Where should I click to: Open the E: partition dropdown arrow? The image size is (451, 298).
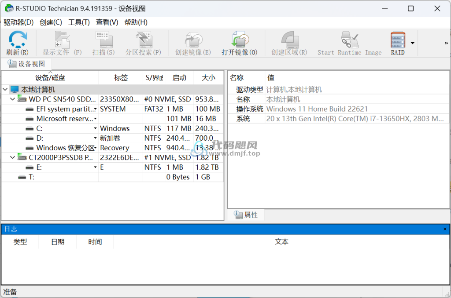coord(95,167)
